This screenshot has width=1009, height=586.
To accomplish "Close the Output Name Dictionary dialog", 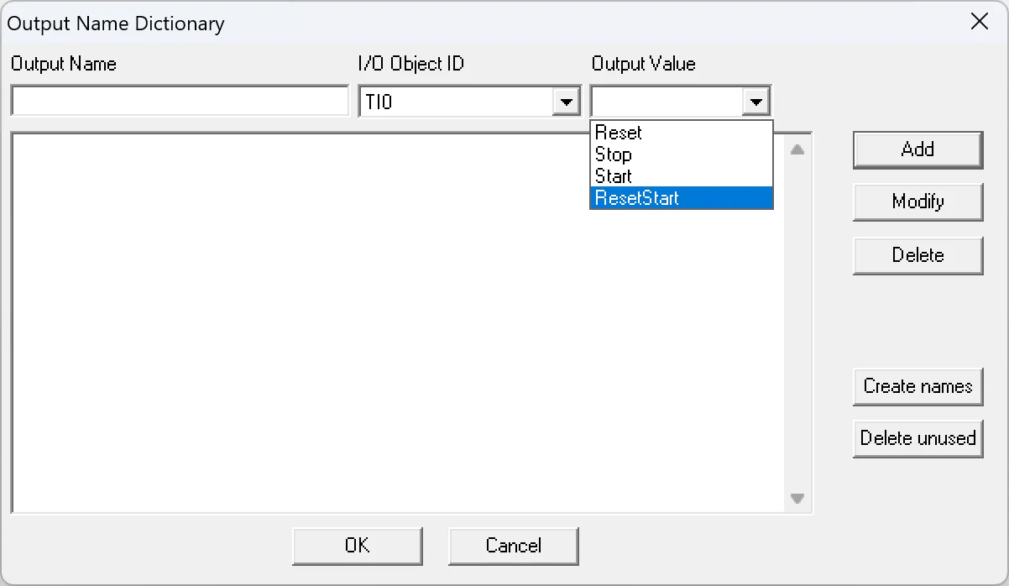I will pos(979,22).
